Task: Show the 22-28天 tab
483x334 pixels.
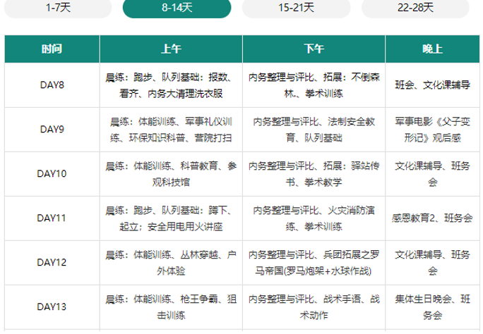Action: tap(415, 8)
